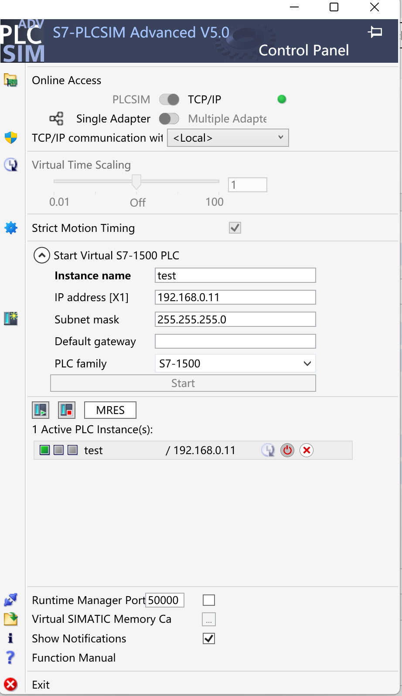
Task: Click the new PLC instance sidebar icon
Action: (x=10, y=319)
